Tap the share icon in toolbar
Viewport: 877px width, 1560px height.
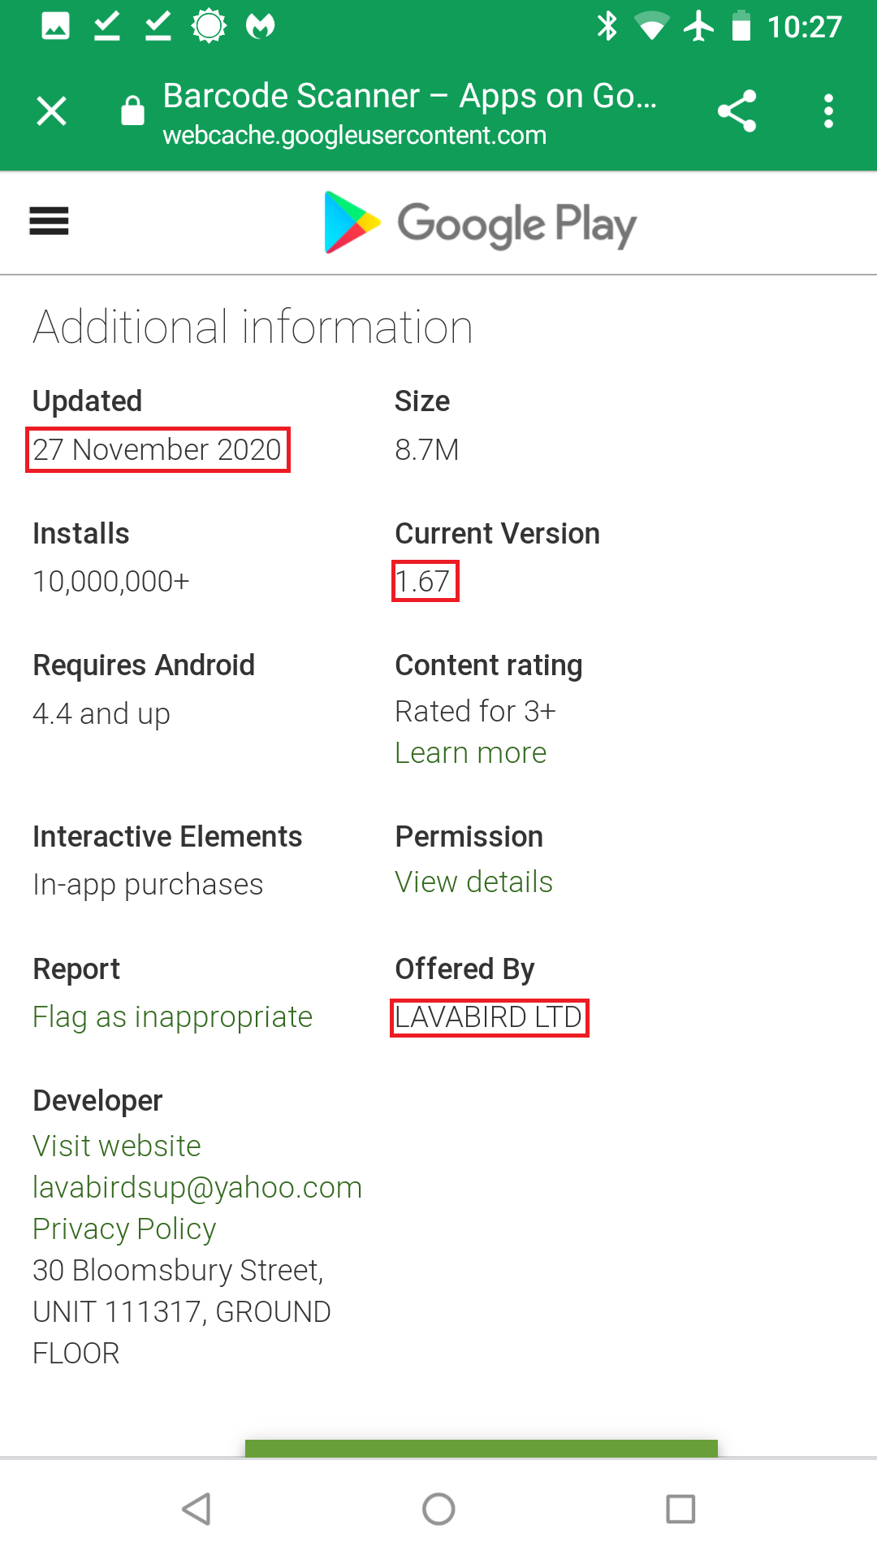pos(737,111)
